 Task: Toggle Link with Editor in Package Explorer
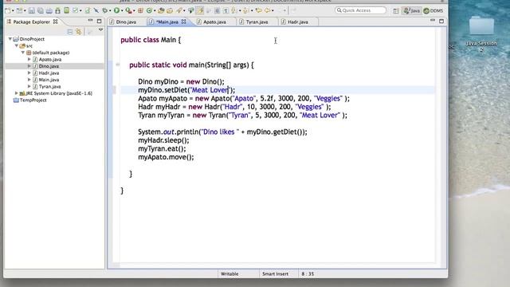78,32
